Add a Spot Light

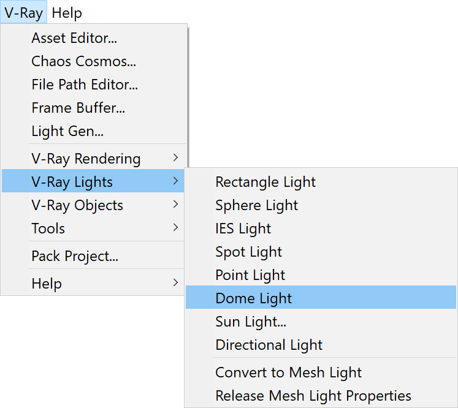[321, 252]
